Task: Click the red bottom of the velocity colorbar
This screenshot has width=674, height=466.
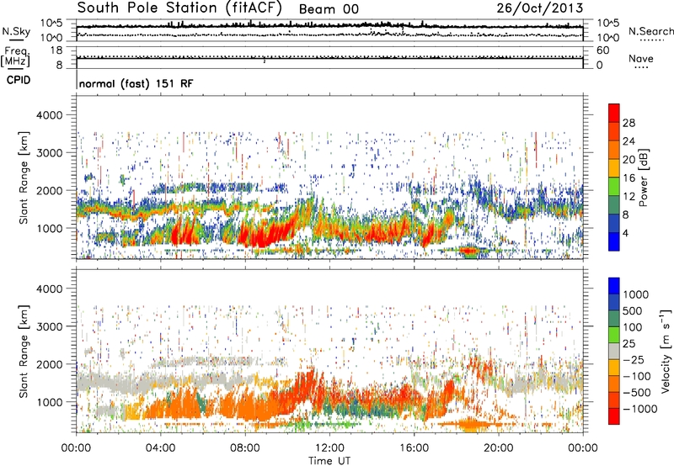Action: [614, 416]
